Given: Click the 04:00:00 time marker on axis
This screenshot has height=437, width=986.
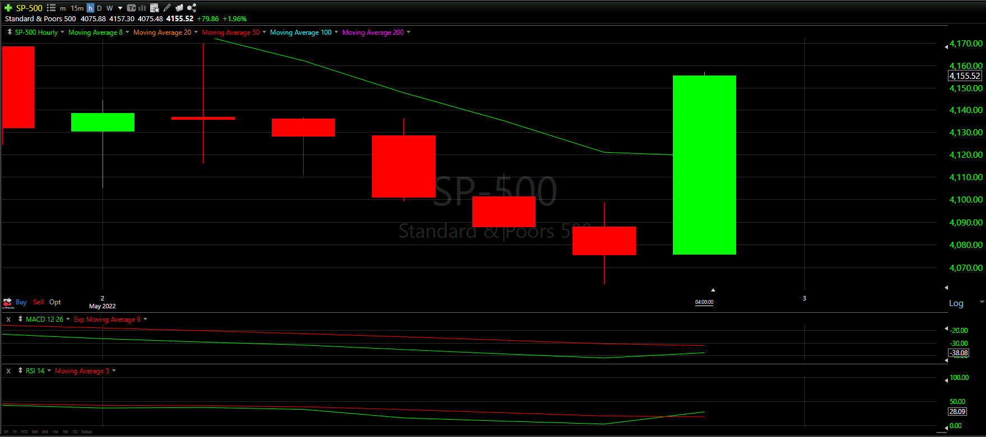Looking at the screenshot, I should (704, 302).
